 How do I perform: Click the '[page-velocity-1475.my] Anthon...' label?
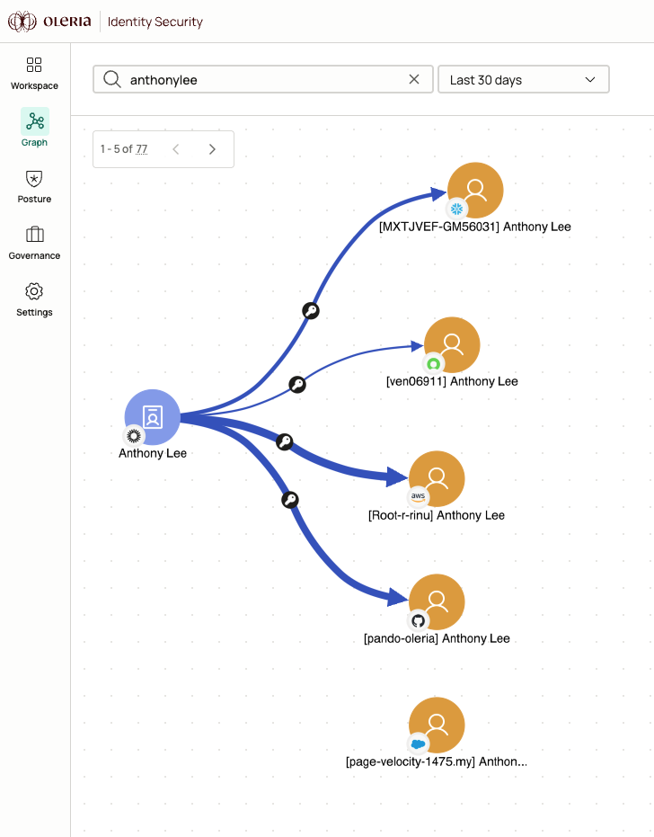click(437, 761)
